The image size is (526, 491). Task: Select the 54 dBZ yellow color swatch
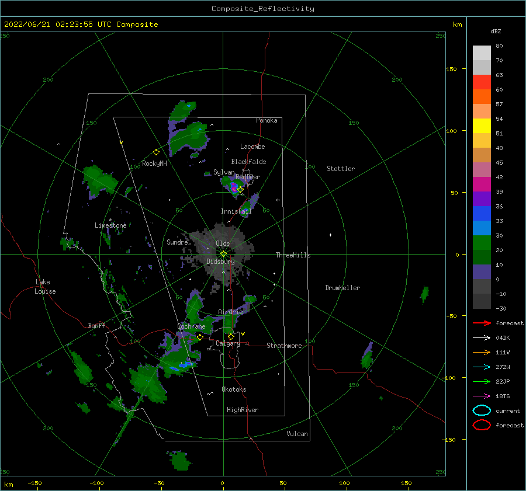[x=482, y=126]
